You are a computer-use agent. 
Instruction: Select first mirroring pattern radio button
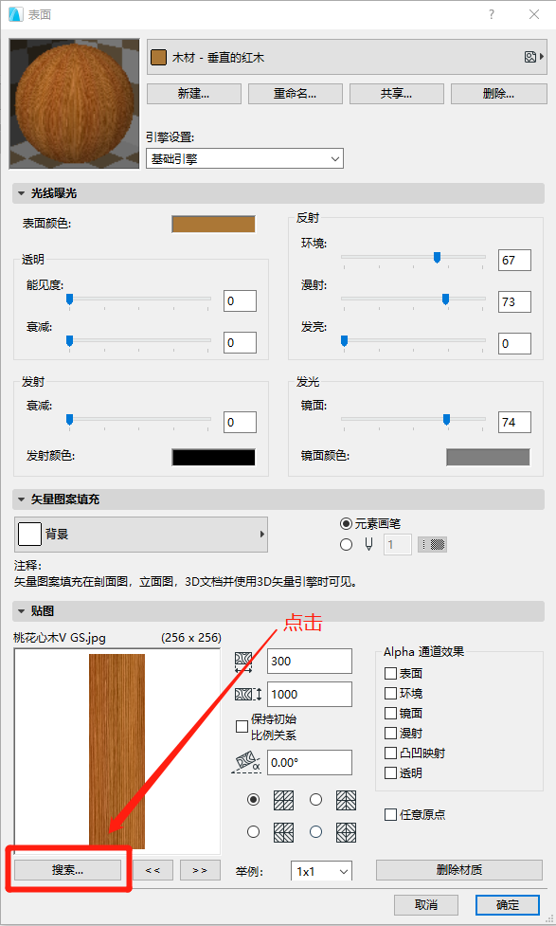(x=253, y=800)
